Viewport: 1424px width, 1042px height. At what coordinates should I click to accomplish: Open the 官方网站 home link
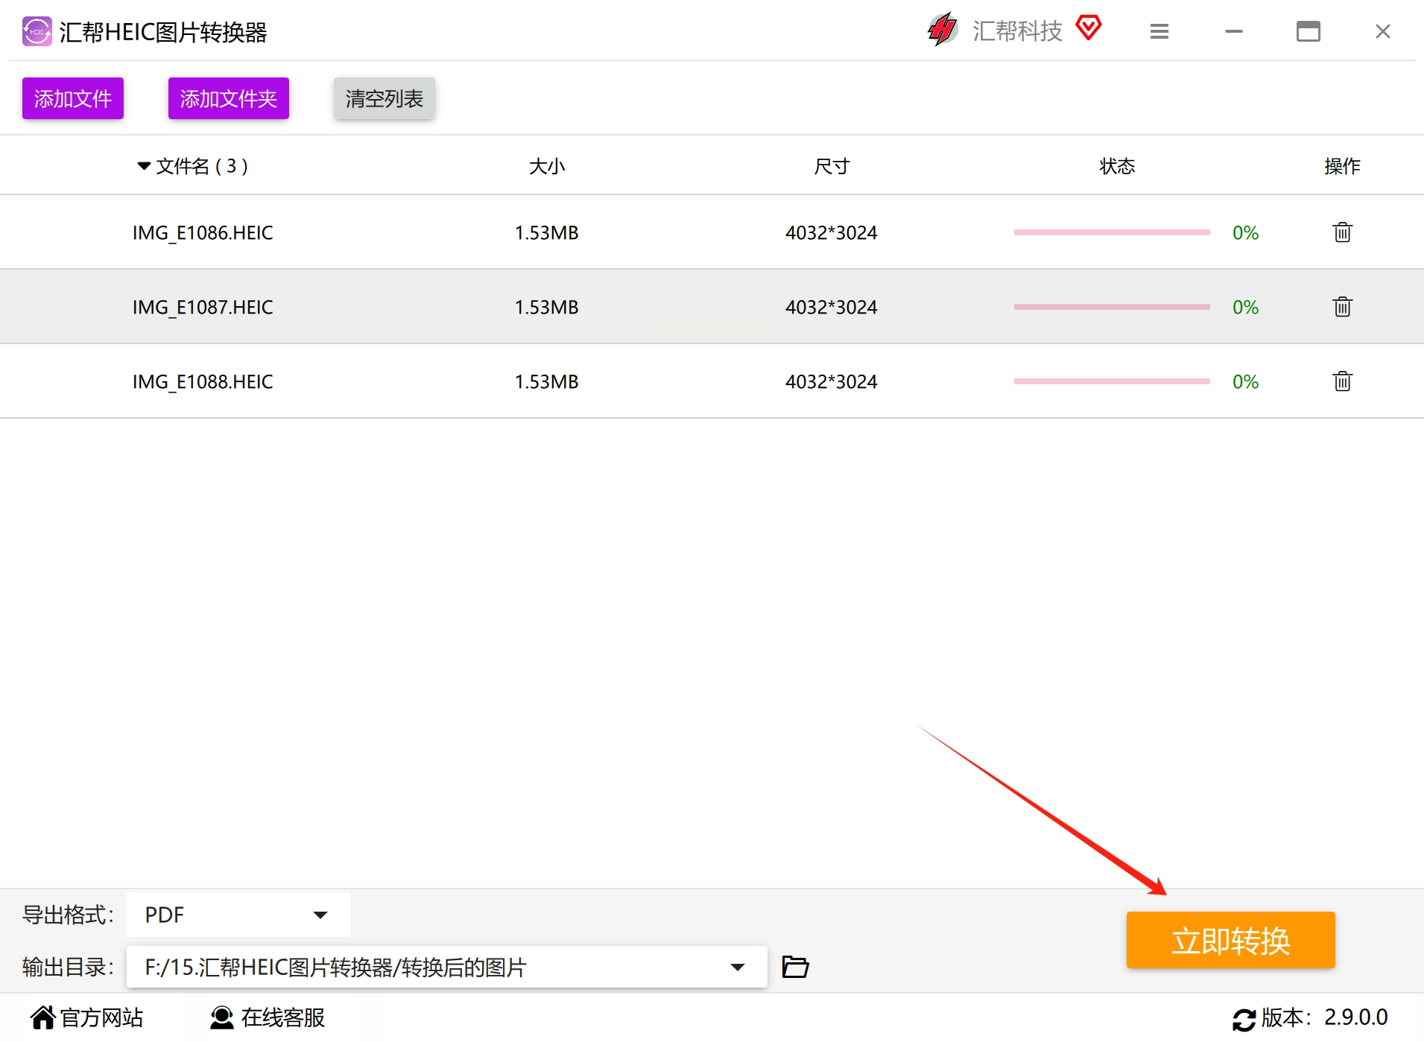87,1017
